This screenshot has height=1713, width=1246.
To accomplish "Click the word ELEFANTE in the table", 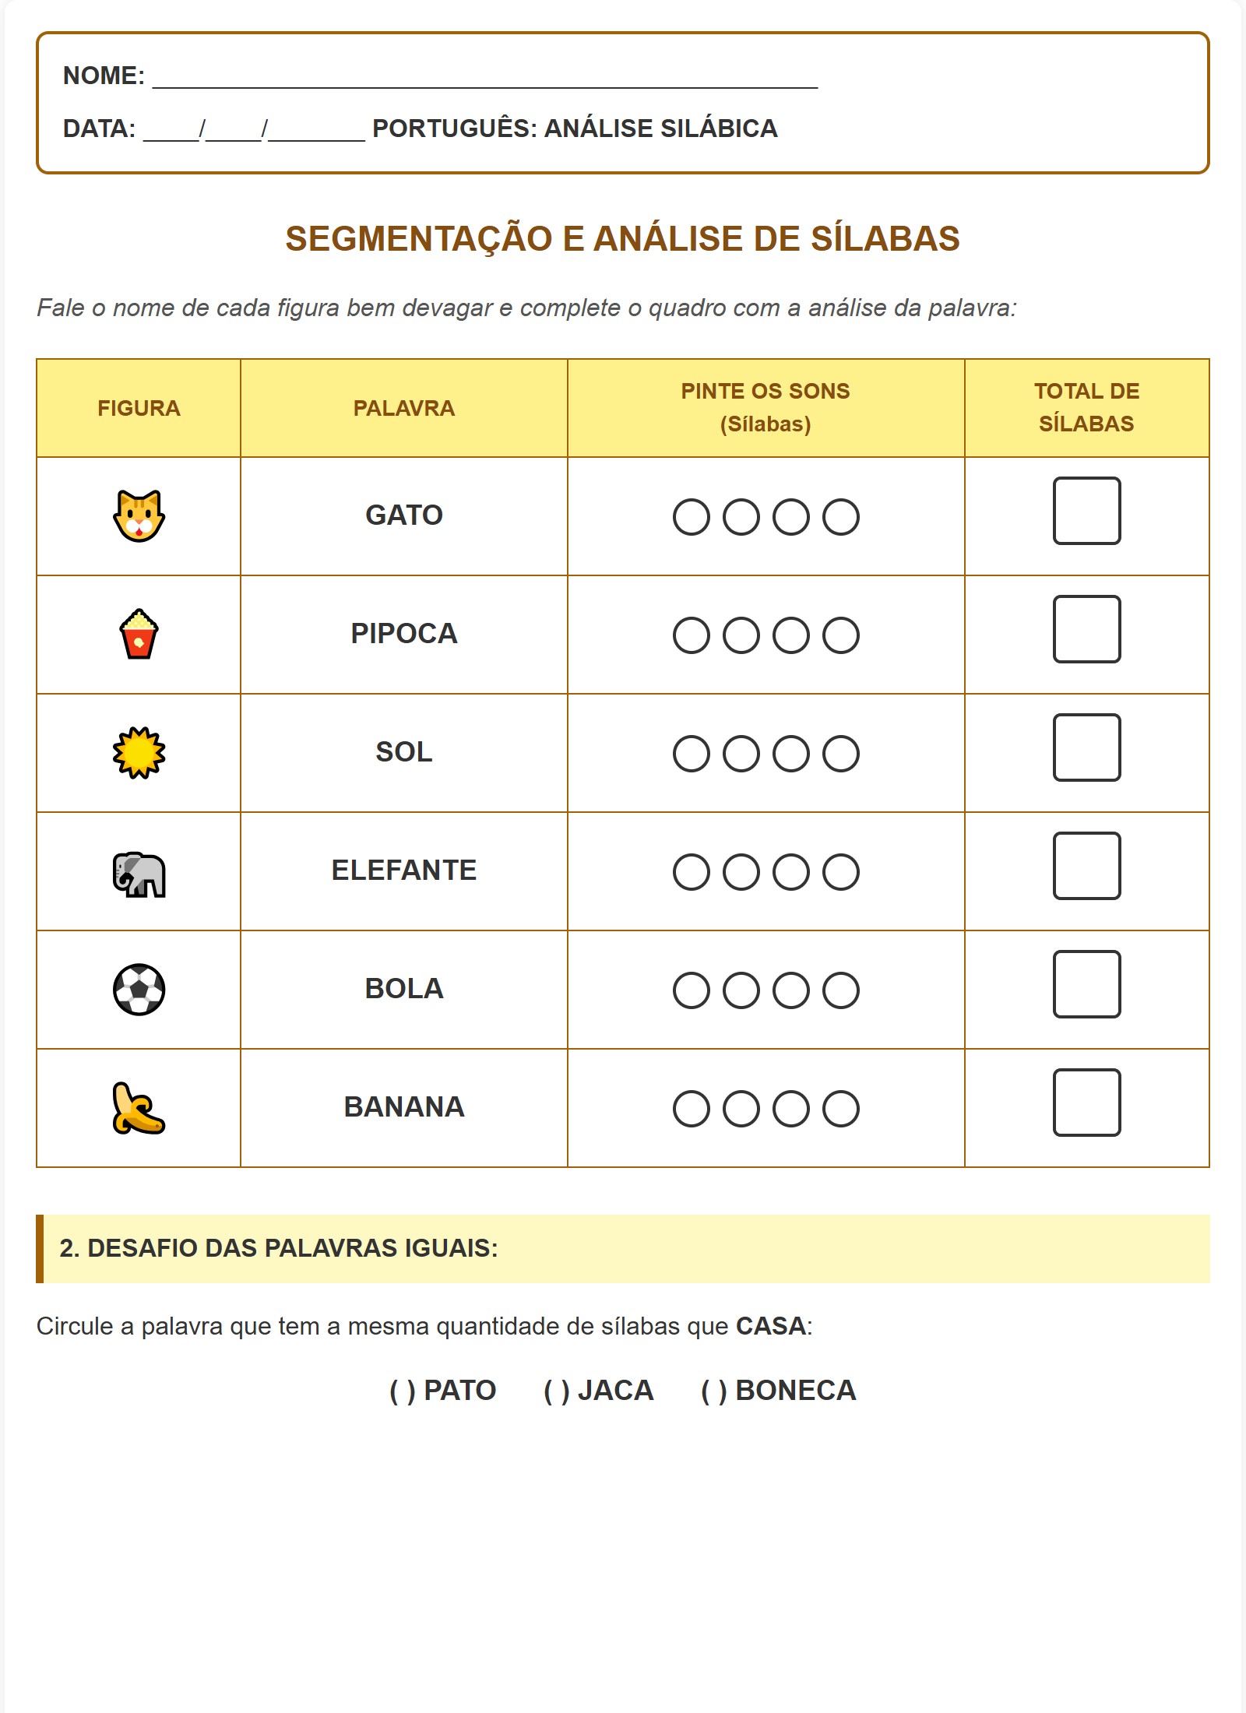I will [403, 871].
